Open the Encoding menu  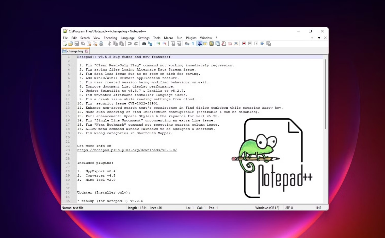(x=110, y=38)
